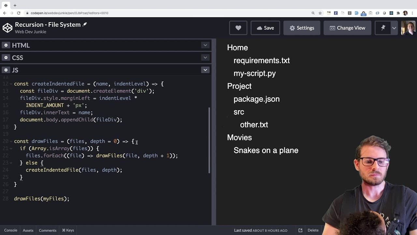The width and height of the screenshot is (417, 235).
Task: Click the CSS editor header label
Action: click(18, 57)
